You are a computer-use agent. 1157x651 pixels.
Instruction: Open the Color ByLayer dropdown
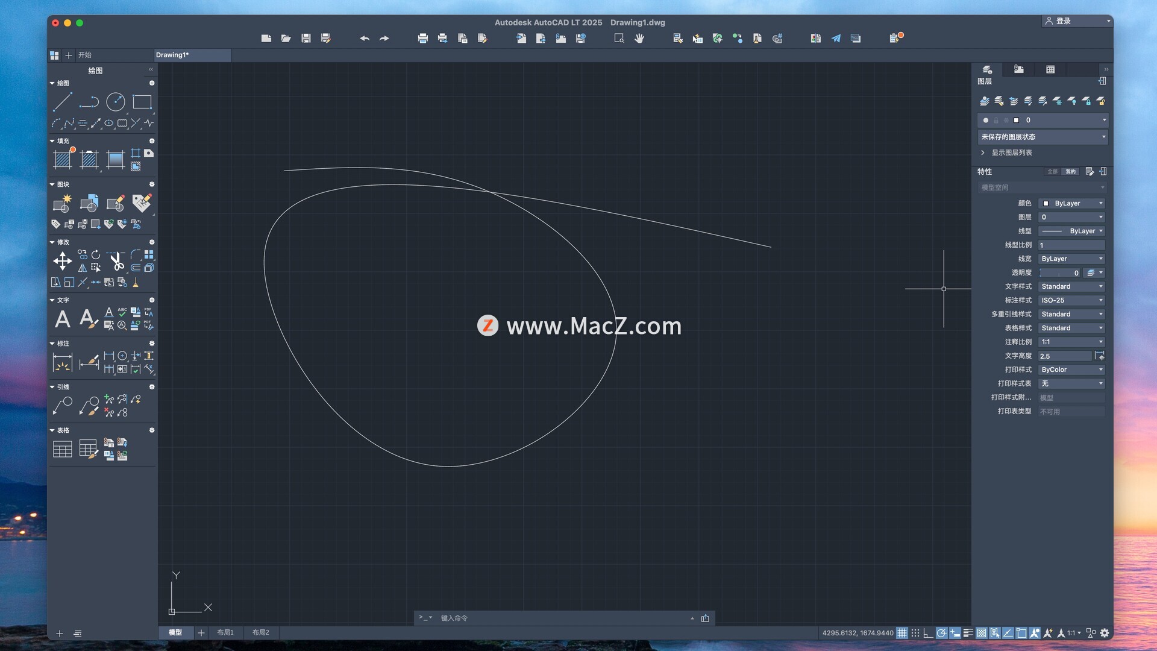[1071, 203]
